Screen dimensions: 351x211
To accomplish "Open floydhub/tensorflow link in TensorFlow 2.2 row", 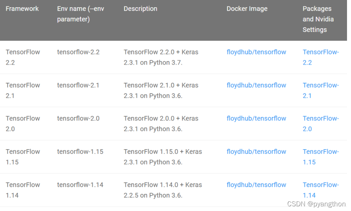I will [x=256, y=52].
